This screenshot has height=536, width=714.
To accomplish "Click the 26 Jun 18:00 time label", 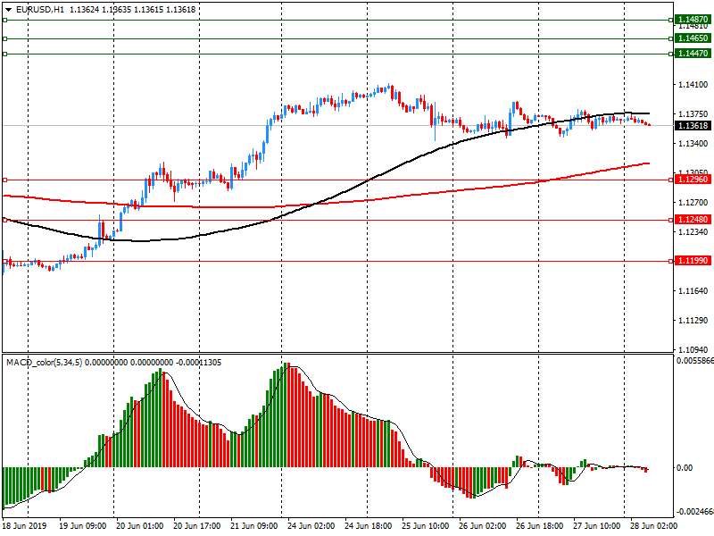I will [539, 526].
